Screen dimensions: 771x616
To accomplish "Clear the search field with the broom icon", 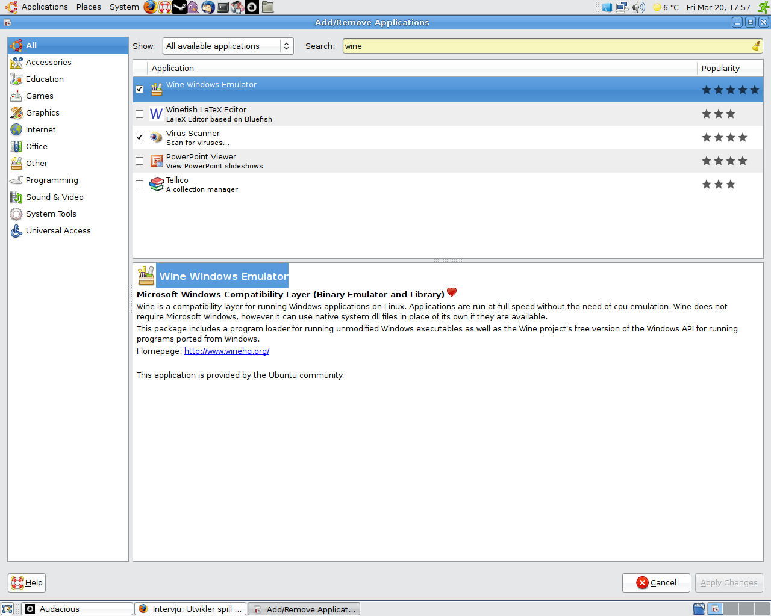I will (x=756, y=46).
